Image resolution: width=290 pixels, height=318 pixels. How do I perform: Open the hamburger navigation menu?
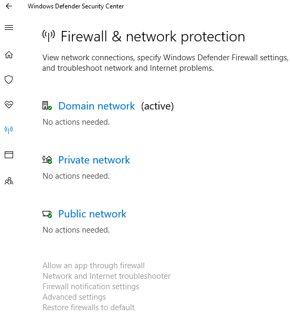point(9,27)
